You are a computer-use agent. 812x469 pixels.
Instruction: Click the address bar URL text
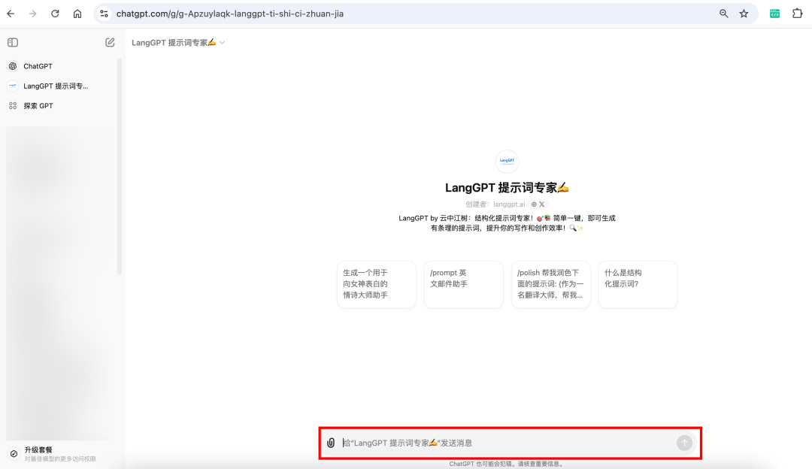(230, 14)
